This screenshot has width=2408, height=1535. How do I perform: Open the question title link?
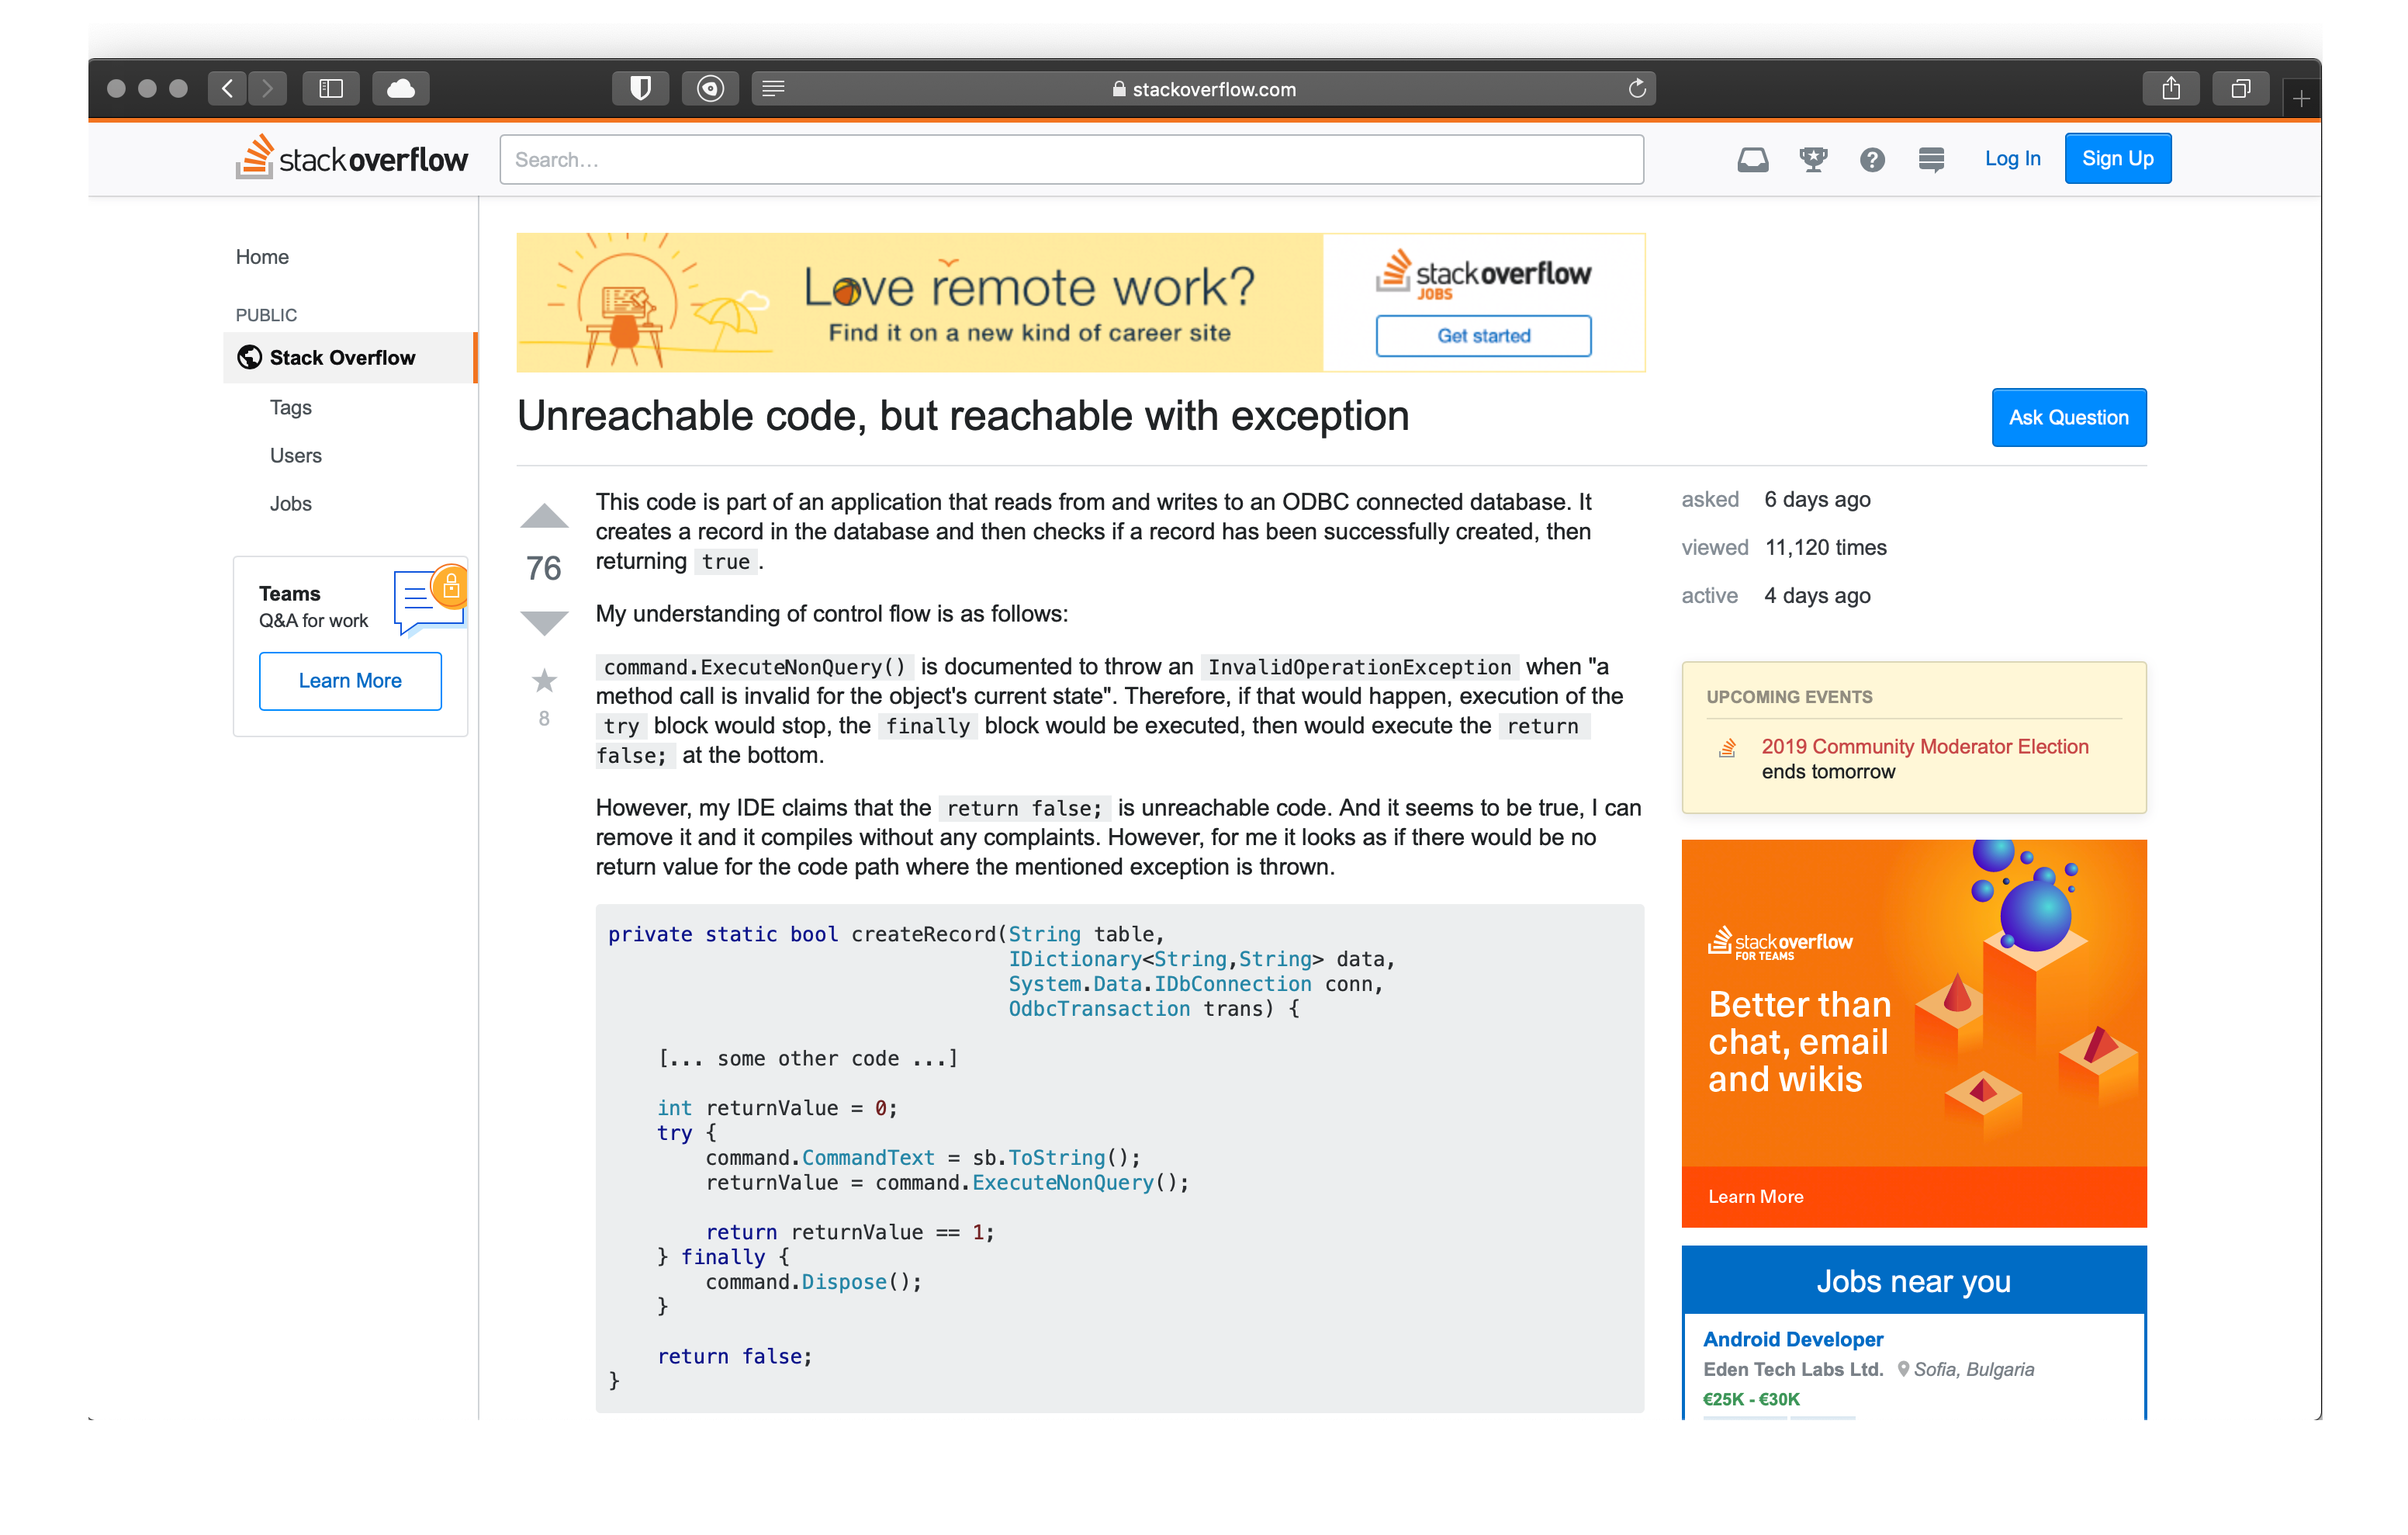(x=963, y=416)
